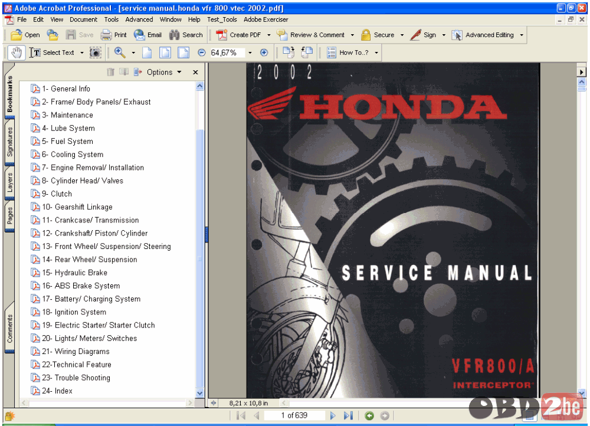
Task: Go to the previous view green arrow
Action: tap(369, 415)
